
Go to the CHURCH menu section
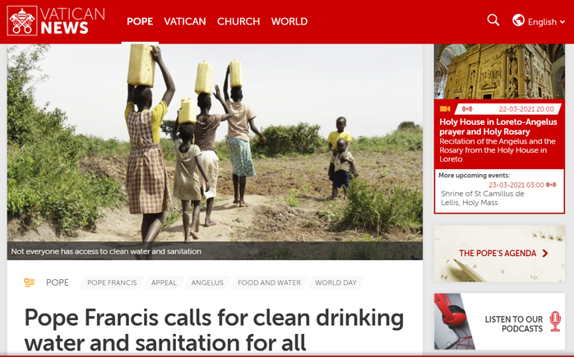[x=238, y=21]
